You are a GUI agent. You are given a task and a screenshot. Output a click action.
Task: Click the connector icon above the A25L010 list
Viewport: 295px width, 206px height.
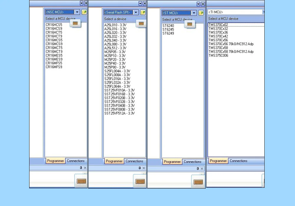pos(141,24)
